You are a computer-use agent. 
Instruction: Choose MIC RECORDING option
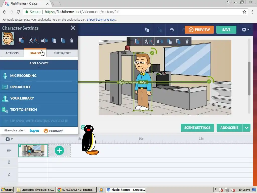39,76
